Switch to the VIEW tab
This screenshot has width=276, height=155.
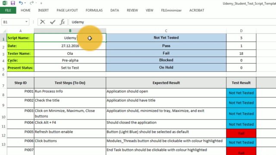[150, 10]
